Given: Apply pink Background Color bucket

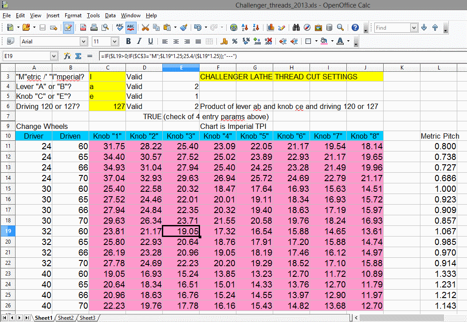Looking at the screenshot, I should click(324, 41).
